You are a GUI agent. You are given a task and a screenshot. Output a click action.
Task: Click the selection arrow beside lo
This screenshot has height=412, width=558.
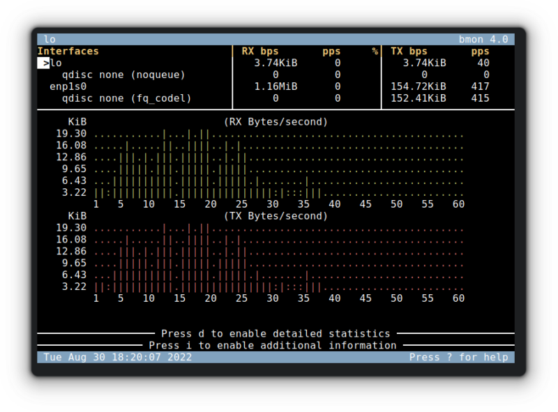pos(45,63)
